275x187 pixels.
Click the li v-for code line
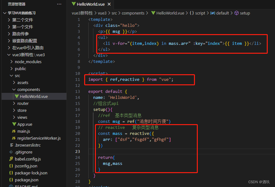(x=182, y=43)
